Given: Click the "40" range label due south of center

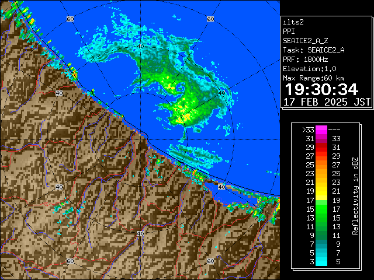Looking at the screenshot, I should pyautogui.click(x=140, y=233).
